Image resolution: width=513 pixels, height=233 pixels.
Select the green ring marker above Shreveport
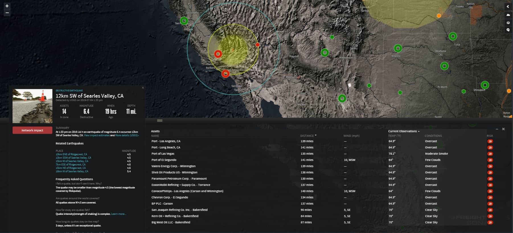tap(485, 85)
